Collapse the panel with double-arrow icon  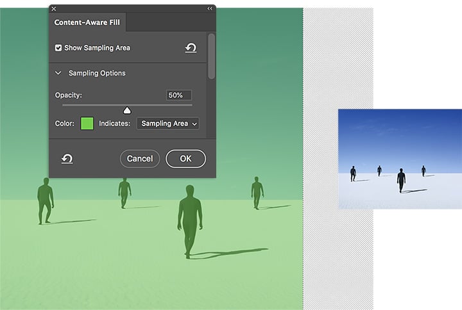click(210, 8)
